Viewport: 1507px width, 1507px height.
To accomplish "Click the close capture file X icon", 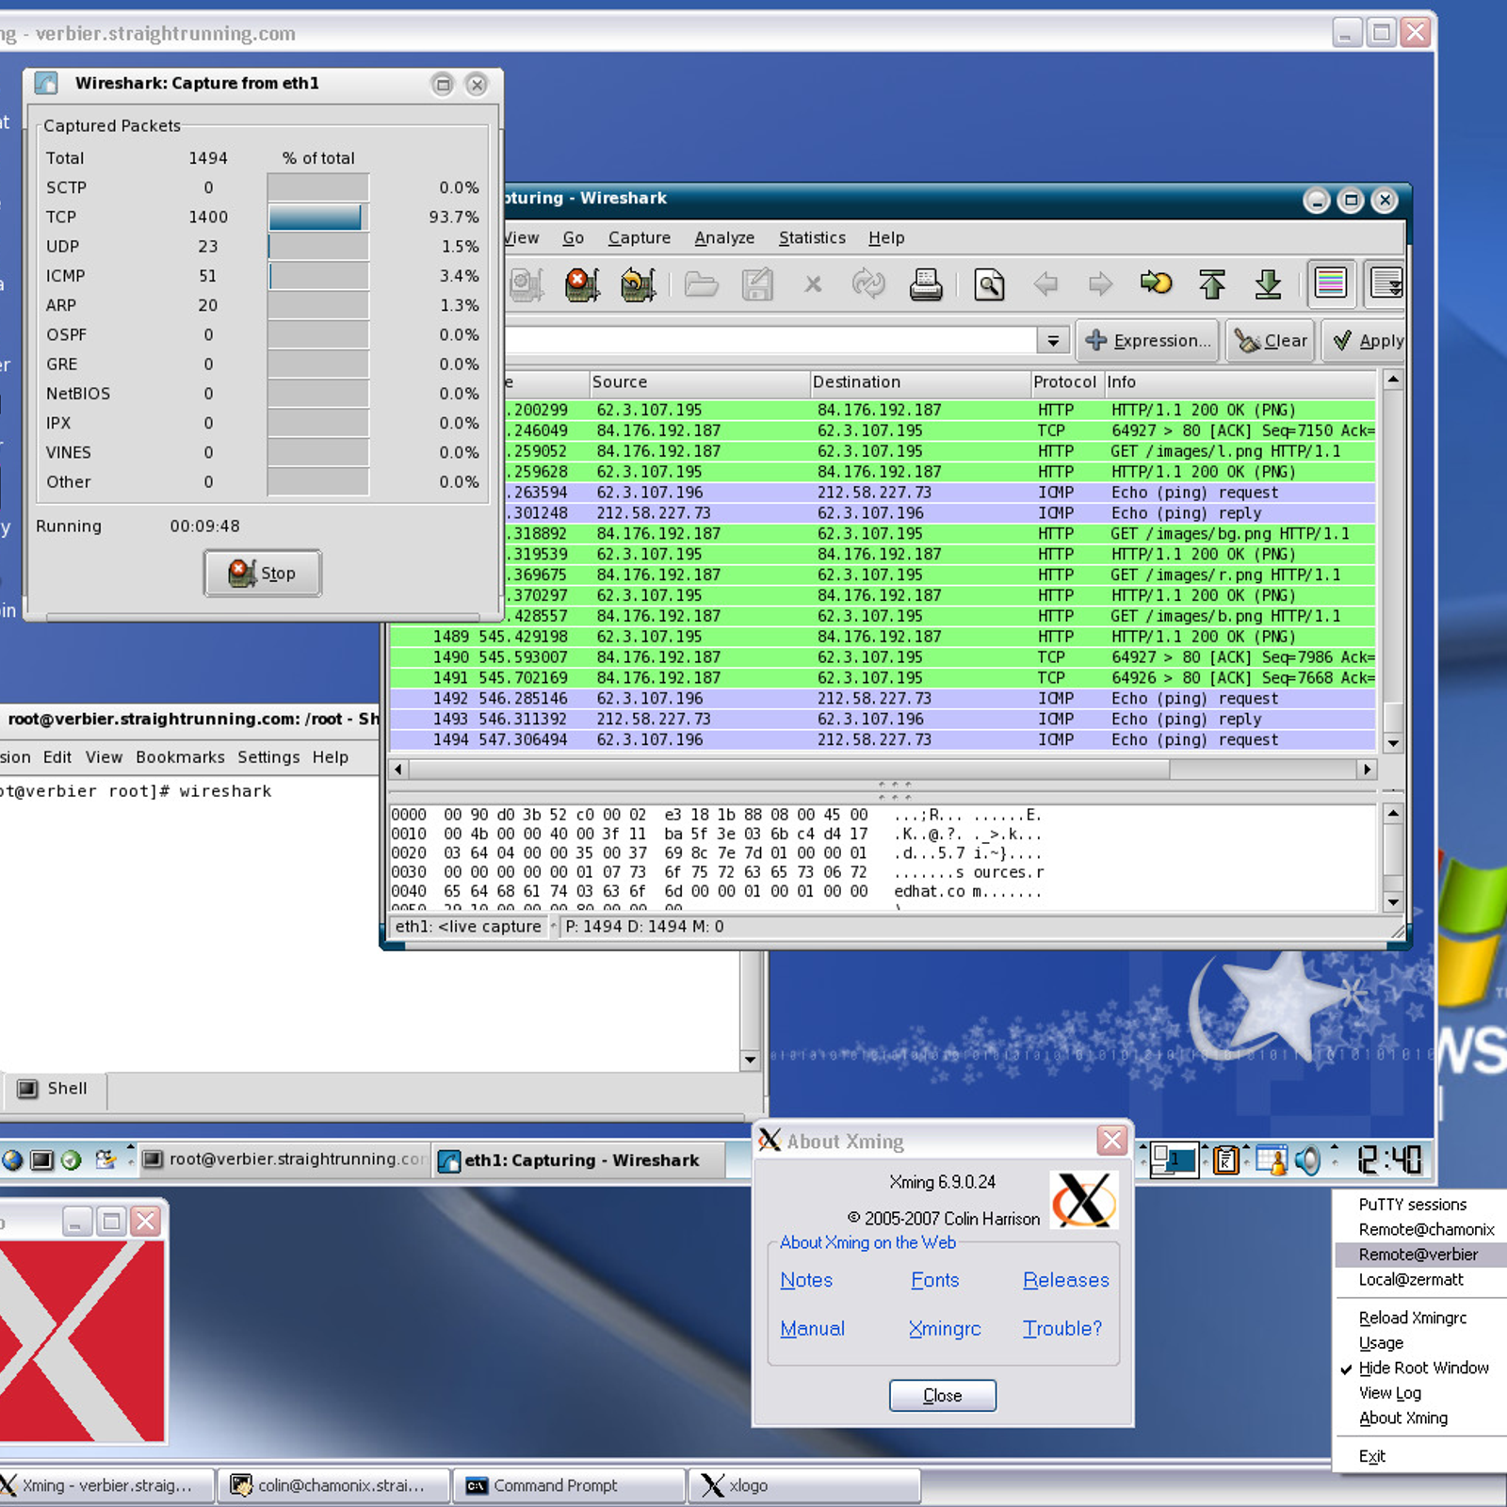I will click(813, 284).
